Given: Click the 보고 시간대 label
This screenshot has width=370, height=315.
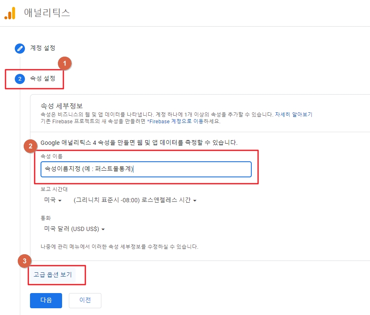Looking at the screenshot, I should [x=54, y=189].
